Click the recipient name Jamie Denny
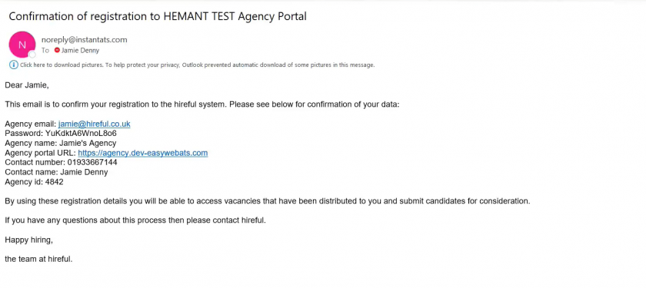The height and width of the screenshot is (288, 646). pyautogui.click(x=80, y=50)
